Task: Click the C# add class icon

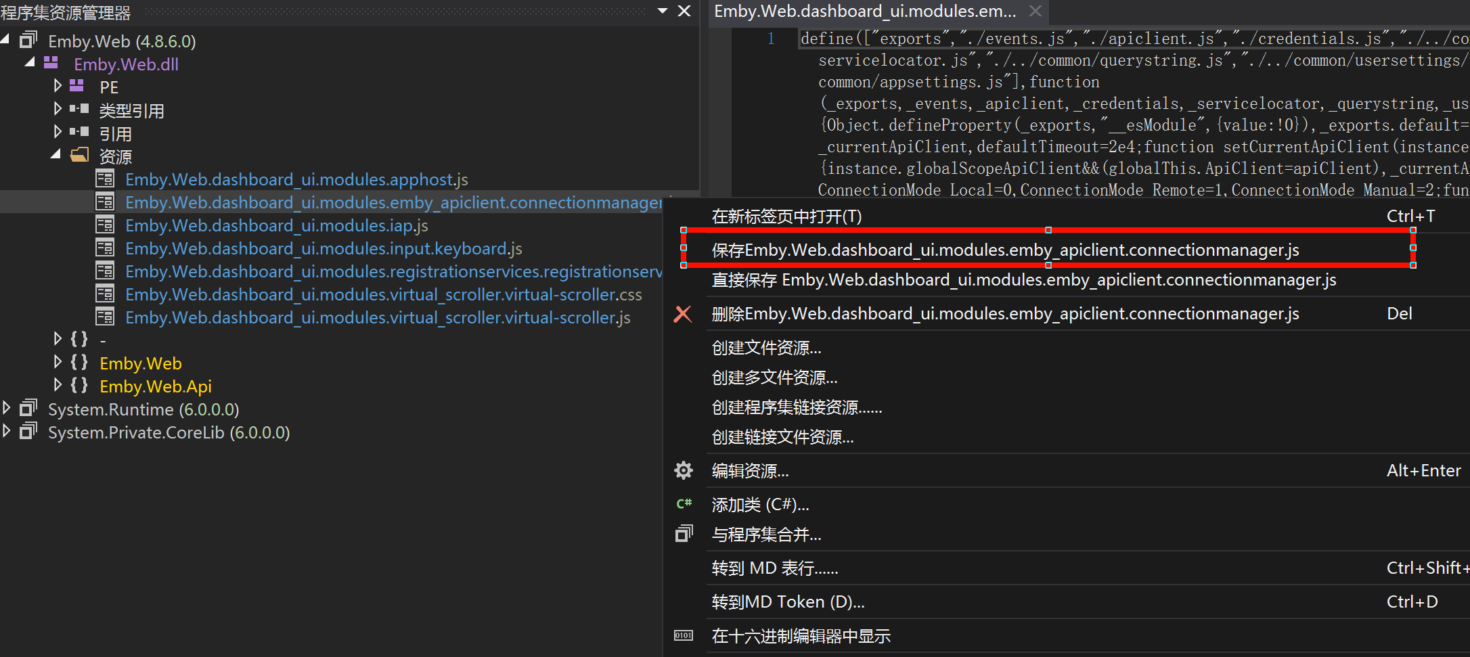Action: coord(684,504)
